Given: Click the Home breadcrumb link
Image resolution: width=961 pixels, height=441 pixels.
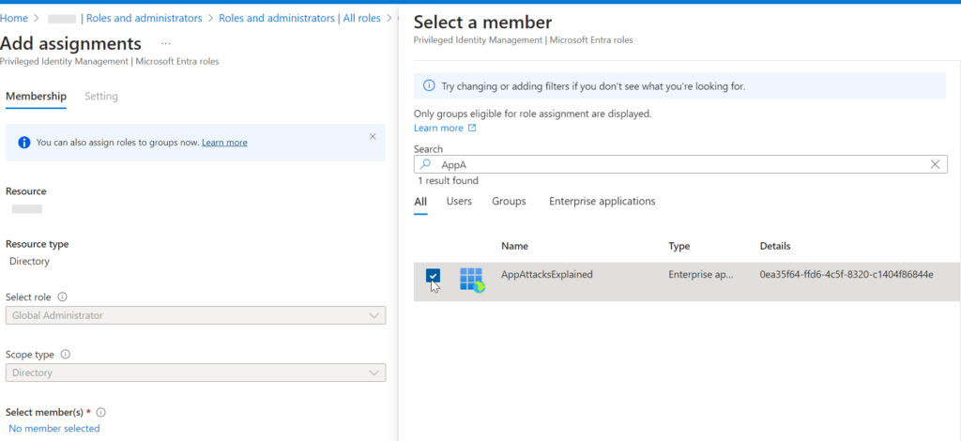Looking at the screenshot, I should [x=14, y=18].
